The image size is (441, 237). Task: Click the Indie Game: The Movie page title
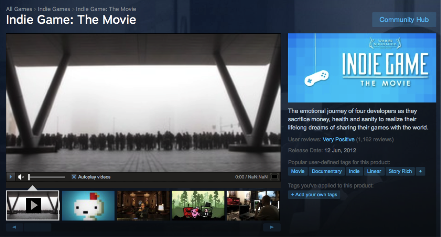71,20
